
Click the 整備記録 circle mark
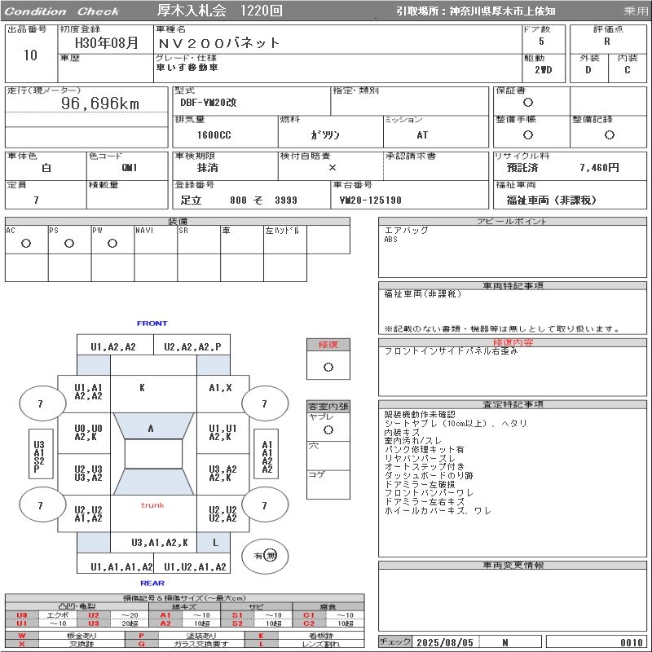point(608,135)
